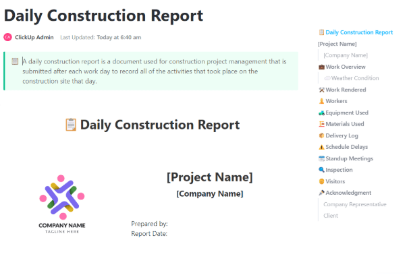
Task: Click the clipboard icon in the outline header
Action: click(x=321, y=32)
